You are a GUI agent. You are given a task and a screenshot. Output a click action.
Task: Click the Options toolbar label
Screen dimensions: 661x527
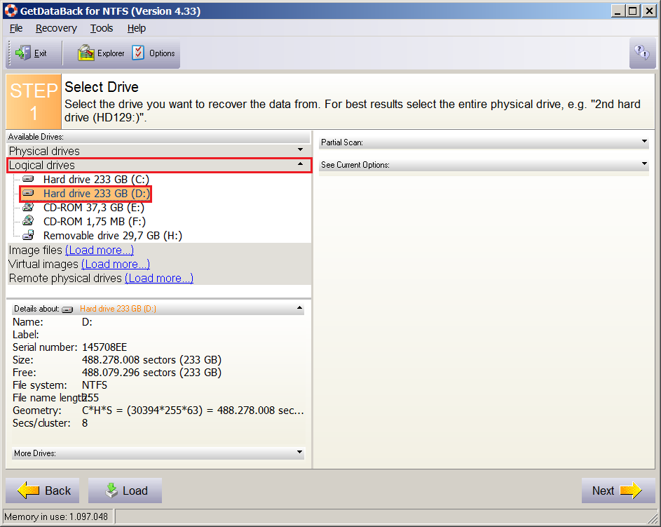pyautogui.click(x=162, y=53)
